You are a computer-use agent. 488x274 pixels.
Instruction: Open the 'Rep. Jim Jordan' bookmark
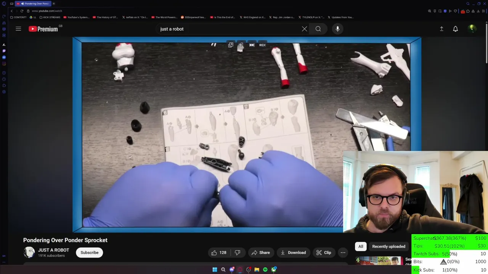click(x=282, y=17)
